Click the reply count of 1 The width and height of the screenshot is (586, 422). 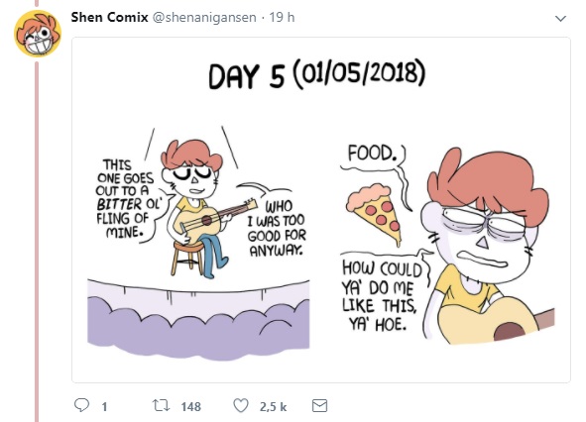tap(104, 407)
